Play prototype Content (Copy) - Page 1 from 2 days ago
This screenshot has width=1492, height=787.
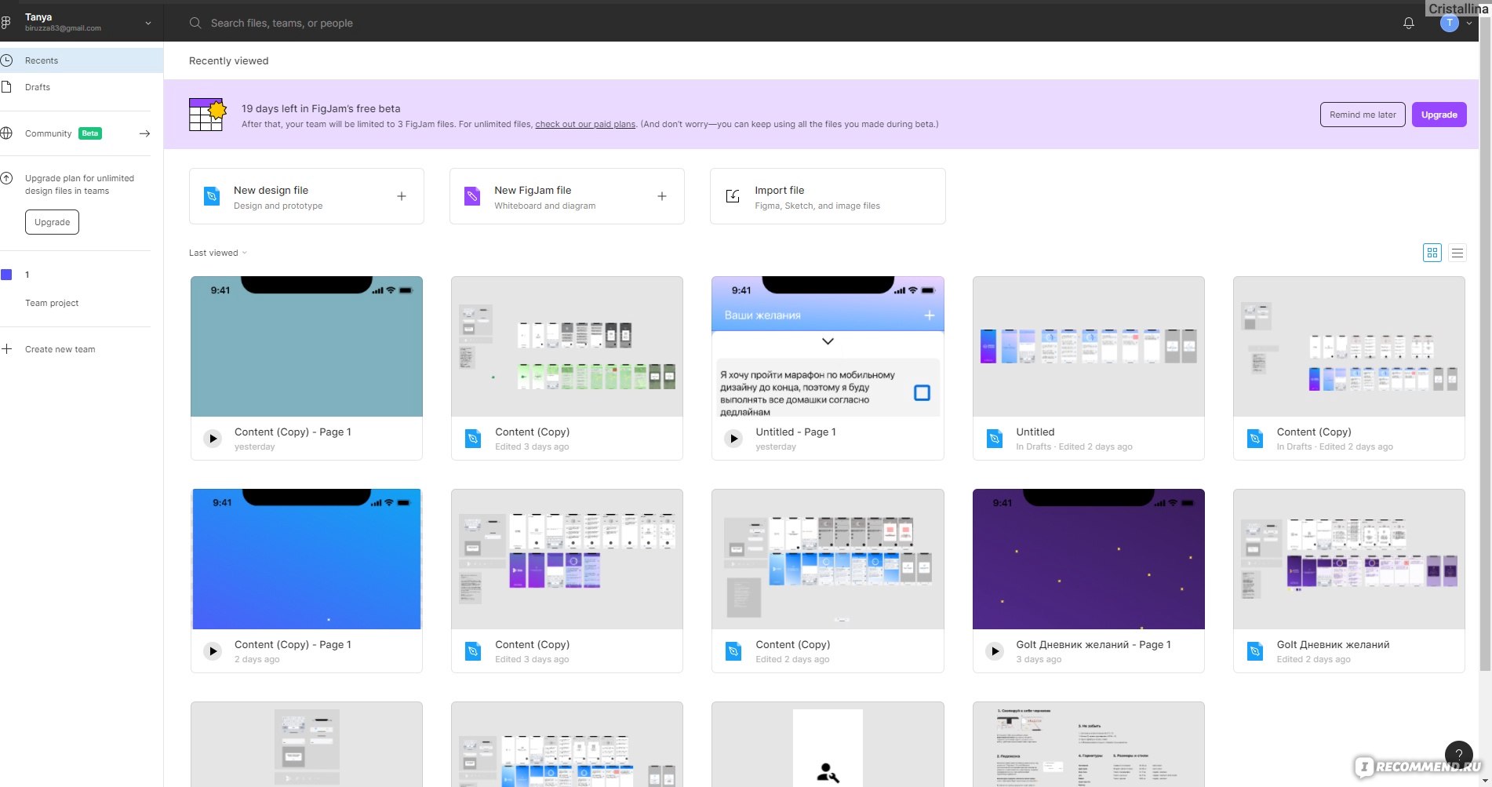[x=213, y=651]
